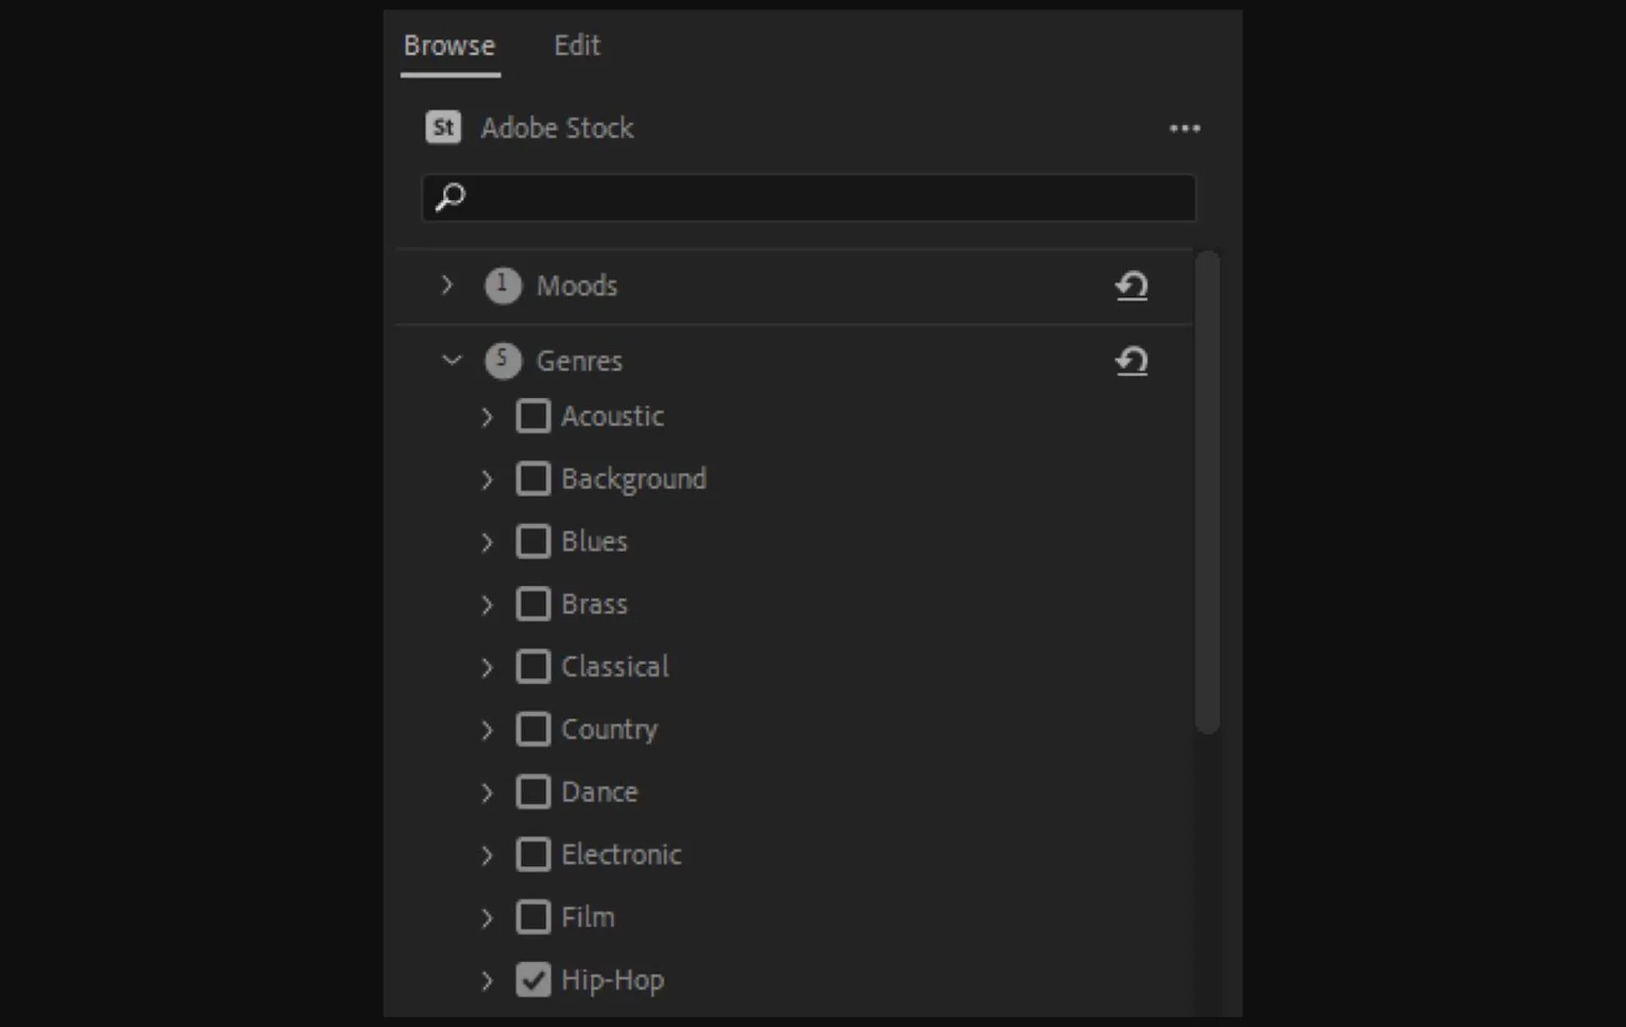
Task: Switch to the Edit tab
Action: [x=577, y=46]
